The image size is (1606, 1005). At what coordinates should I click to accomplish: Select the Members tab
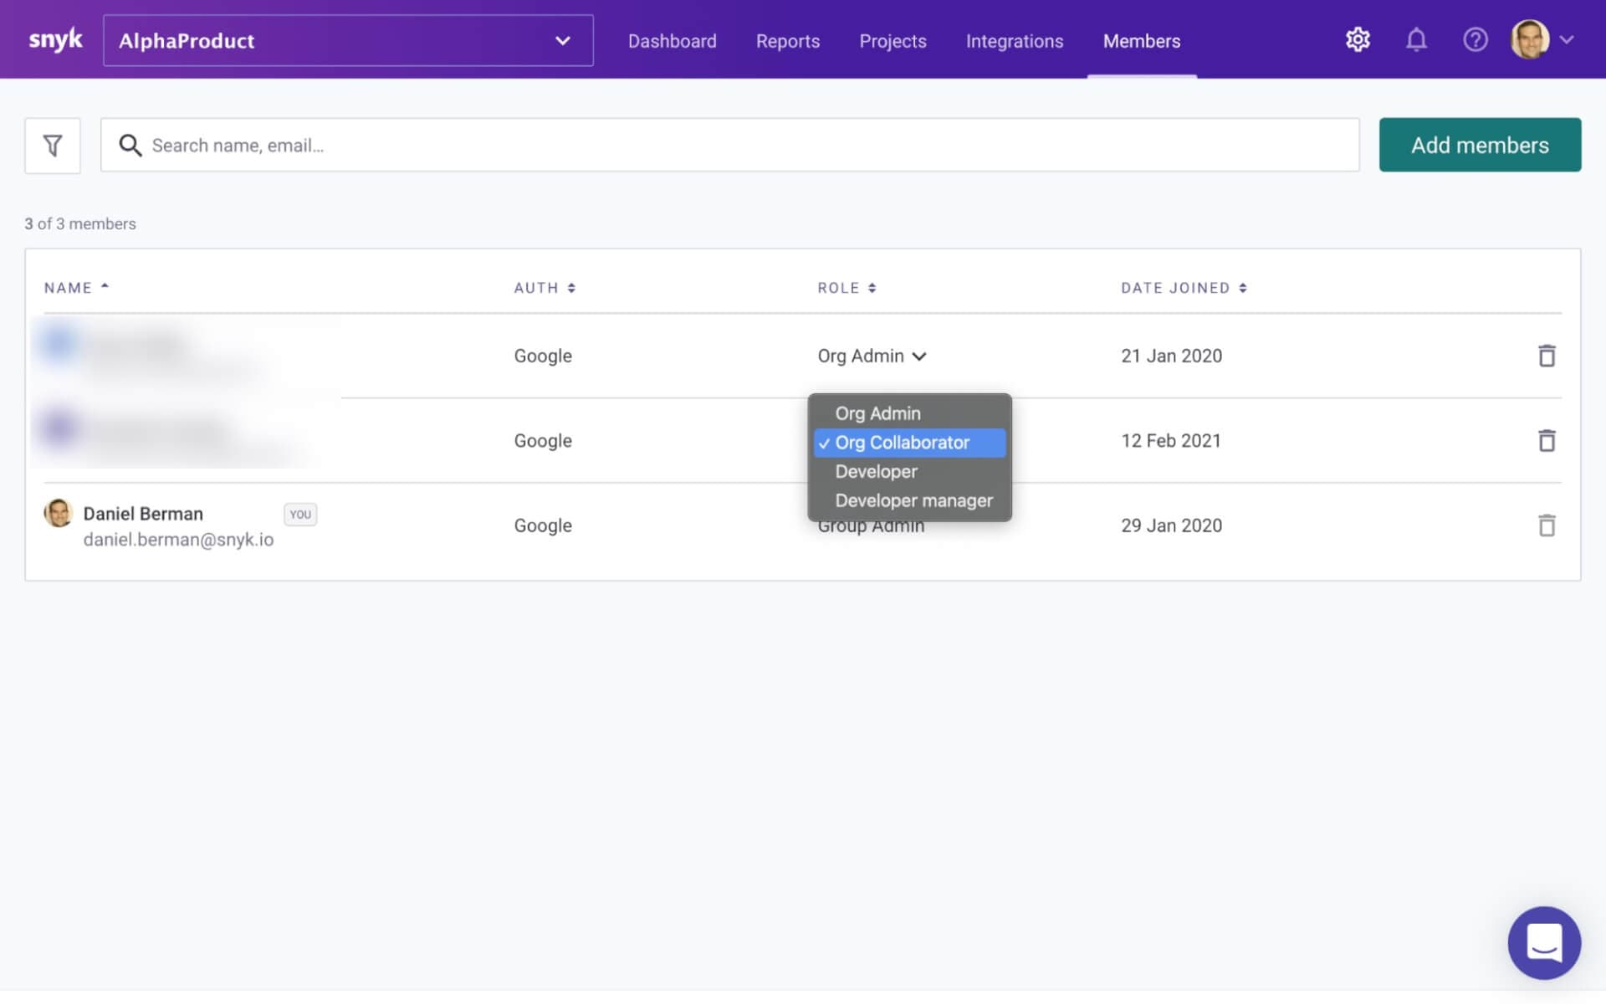[1141, 41]
